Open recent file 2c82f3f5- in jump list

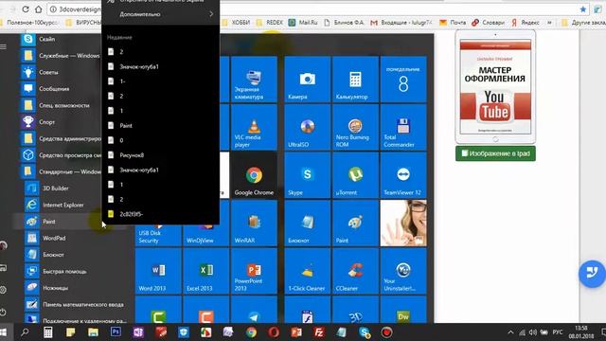[161, 214]
